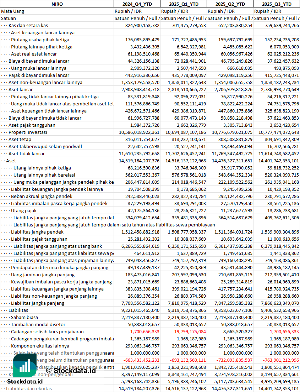This screenshot has height=392, width=300.
Task: Click the Mata Uang row label
Action: [x=13, y=11]
